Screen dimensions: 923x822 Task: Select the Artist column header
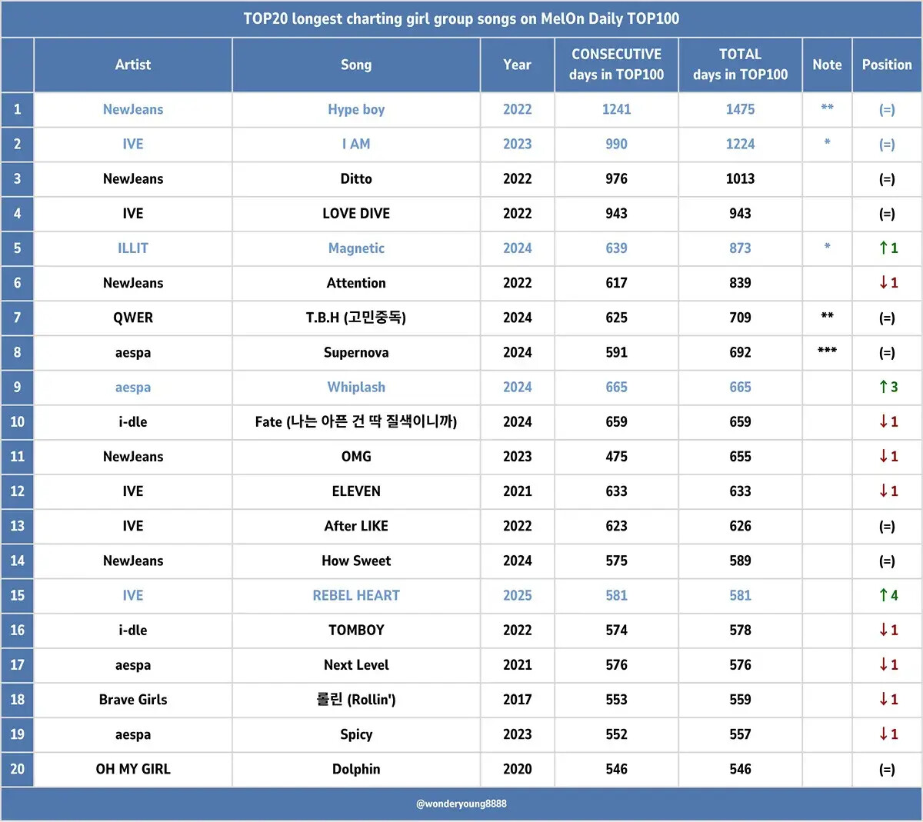click(x=133, y=65)
